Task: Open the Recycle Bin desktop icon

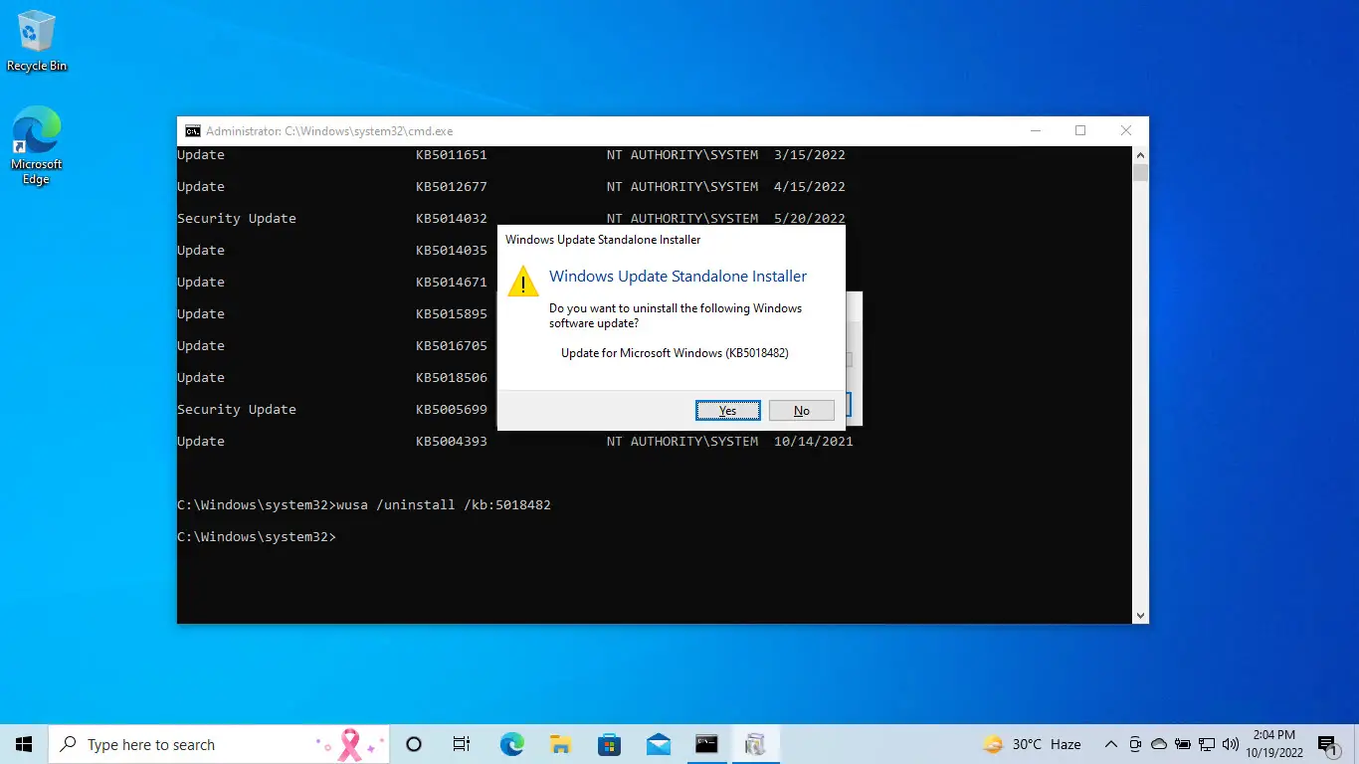Action: click(37, 42)
